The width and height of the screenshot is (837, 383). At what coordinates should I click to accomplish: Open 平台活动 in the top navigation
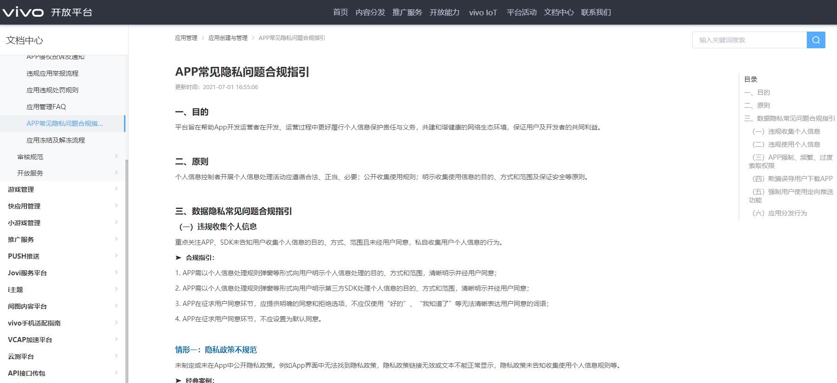pyautogui.click(x=522, y=13)
